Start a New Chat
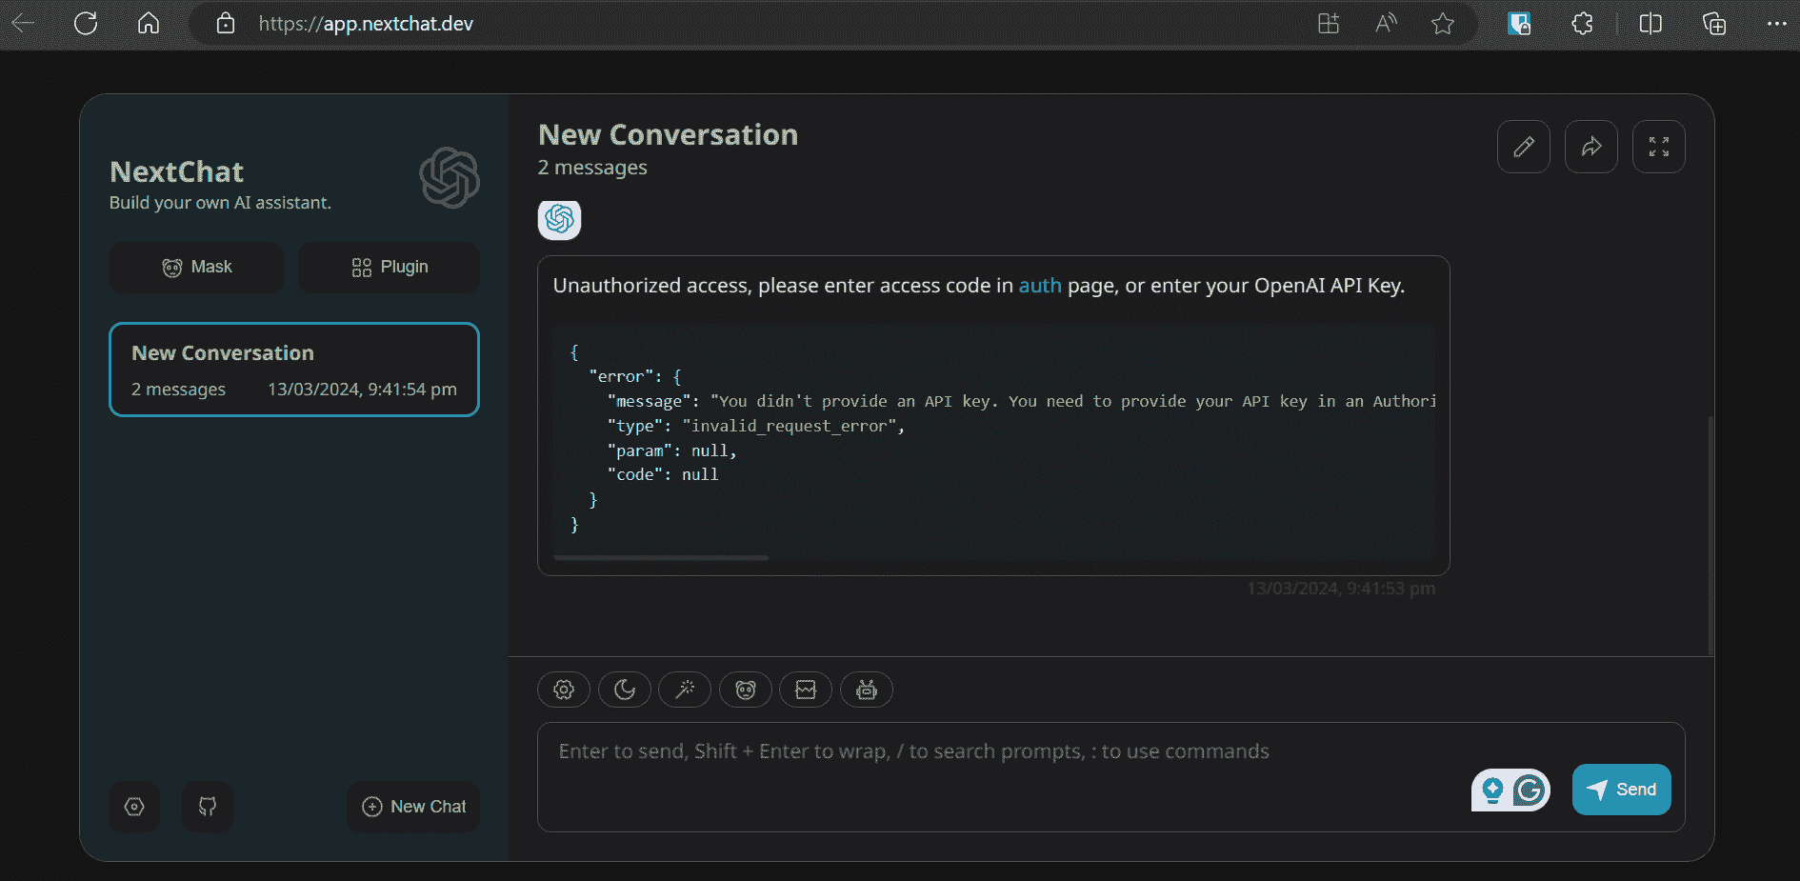Screen dimensions: 1800x881 coord(413,807)
